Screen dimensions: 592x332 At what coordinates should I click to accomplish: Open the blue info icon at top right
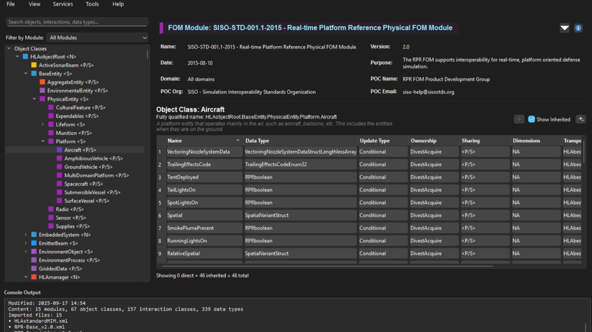[578, 28]
